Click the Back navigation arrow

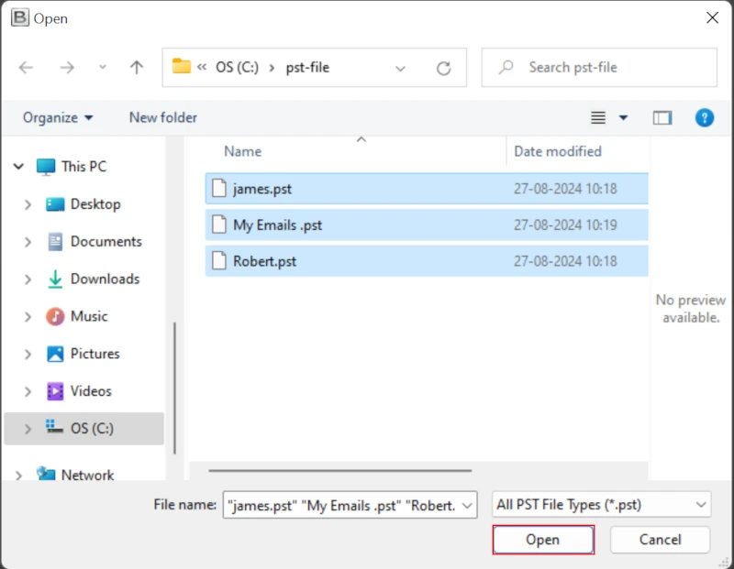coord(26,68)
